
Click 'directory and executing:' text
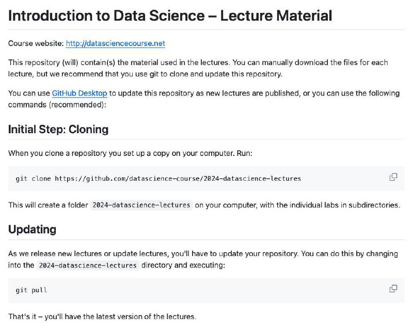[x=183, y=265]
